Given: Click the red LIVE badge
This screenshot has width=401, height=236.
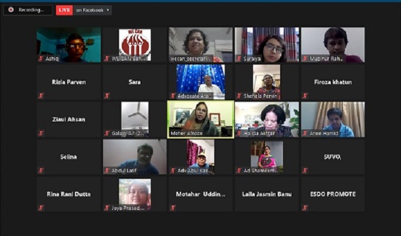Looking at the screenshot, I should [x=64, y=10].
